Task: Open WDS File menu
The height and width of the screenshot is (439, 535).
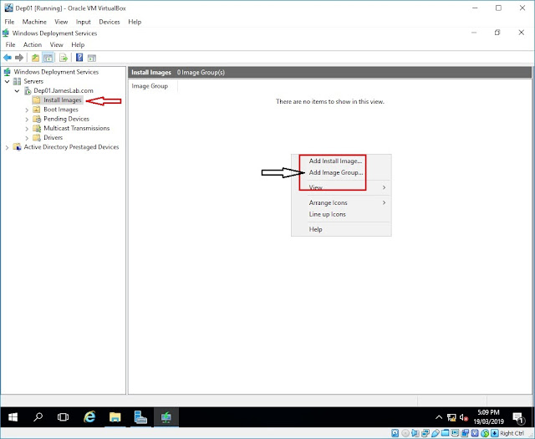Action: point(10,44)
